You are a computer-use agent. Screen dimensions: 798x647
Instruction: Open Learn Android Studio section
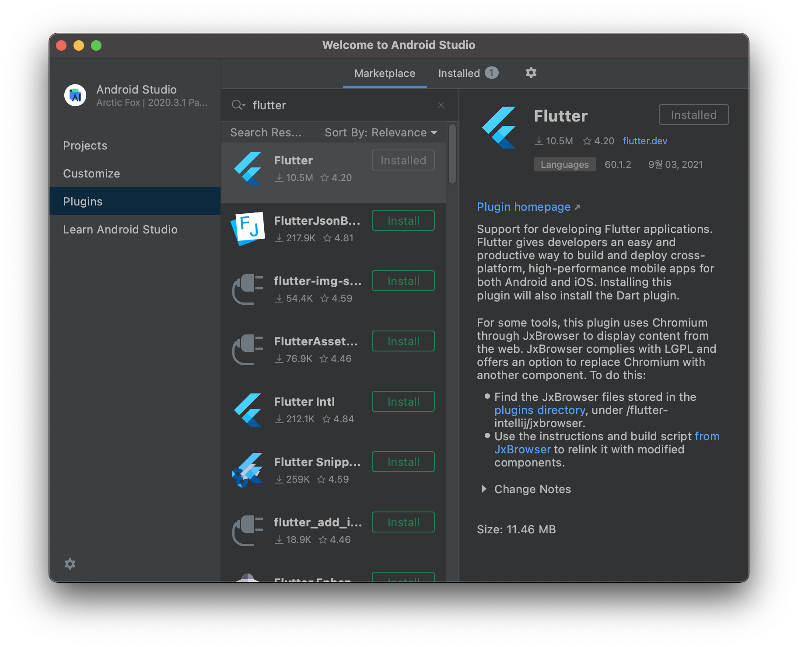135,229
